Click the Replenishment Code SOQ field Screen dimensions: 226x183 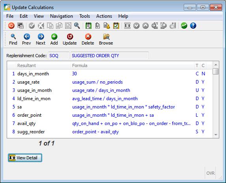(58, 56)
